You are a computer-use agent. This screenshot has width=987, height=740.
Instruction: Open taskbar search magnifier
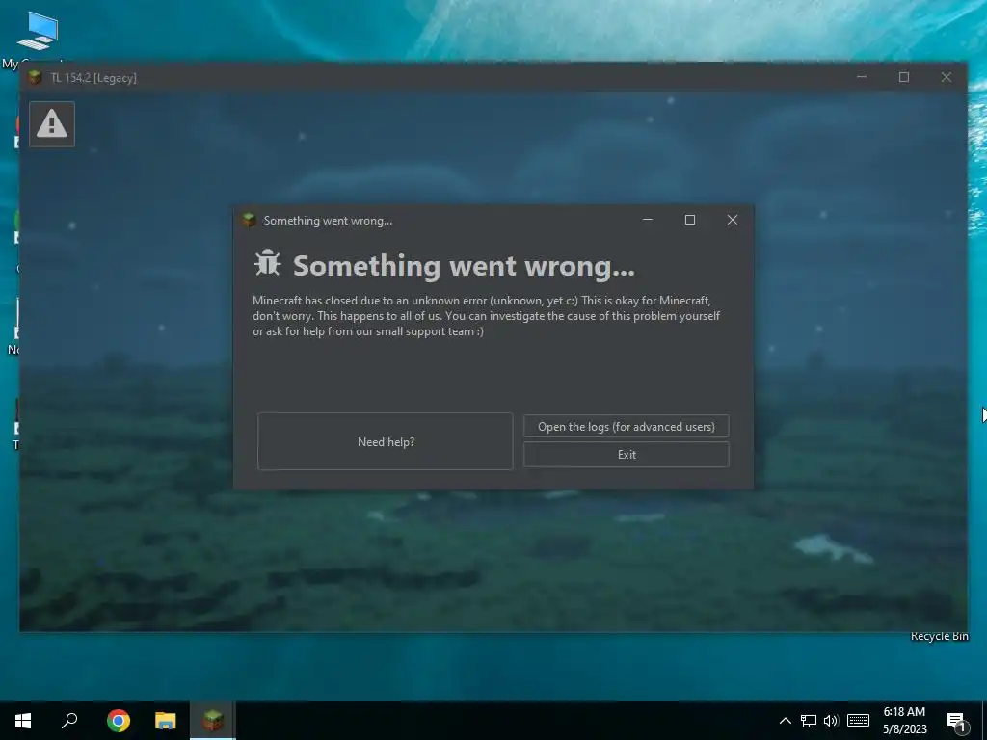click(x=69, y=721)
